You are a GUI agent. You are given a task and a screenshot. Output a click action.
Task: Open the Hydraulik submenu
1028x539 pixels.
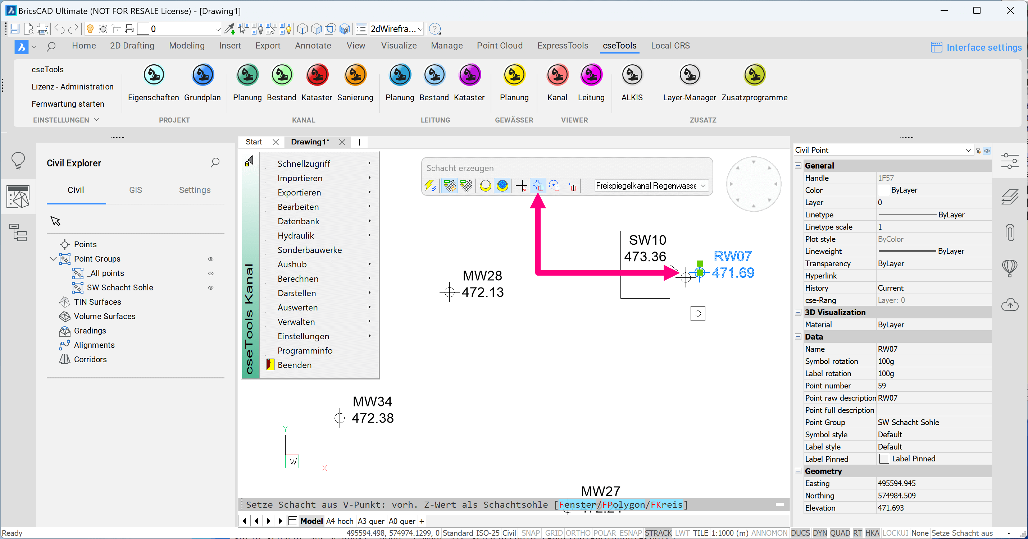click(296, 235)
